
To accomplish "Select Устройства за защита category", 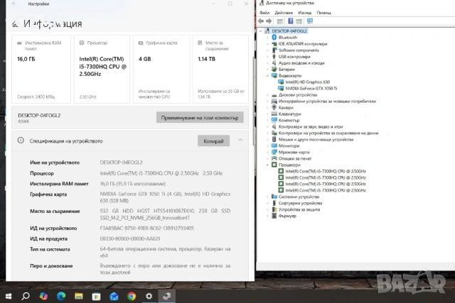I will tap(299, 209).
